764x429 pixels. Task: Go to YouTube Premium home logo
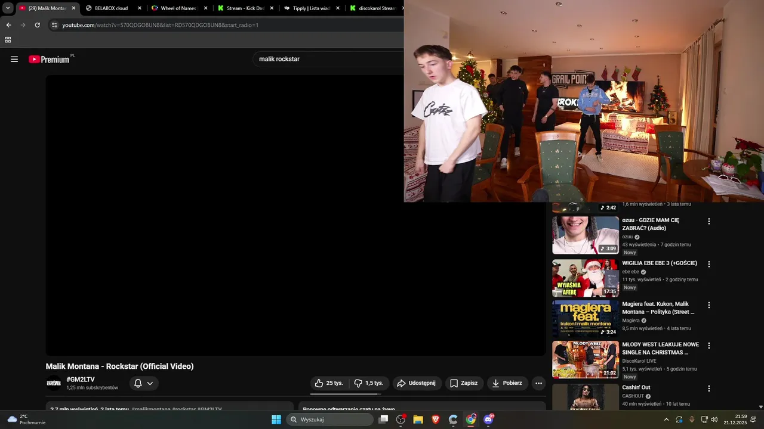point(49,59)
